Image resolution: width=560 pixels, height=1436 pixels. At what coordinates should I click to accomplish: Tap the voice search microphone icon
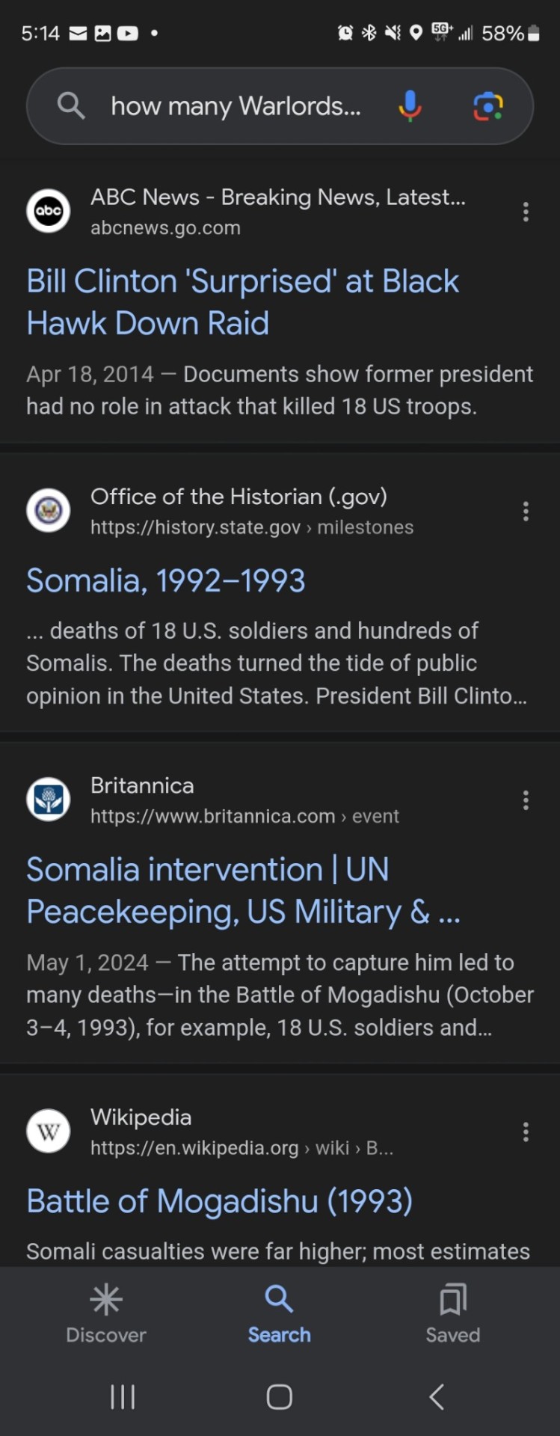click(410, 105)
